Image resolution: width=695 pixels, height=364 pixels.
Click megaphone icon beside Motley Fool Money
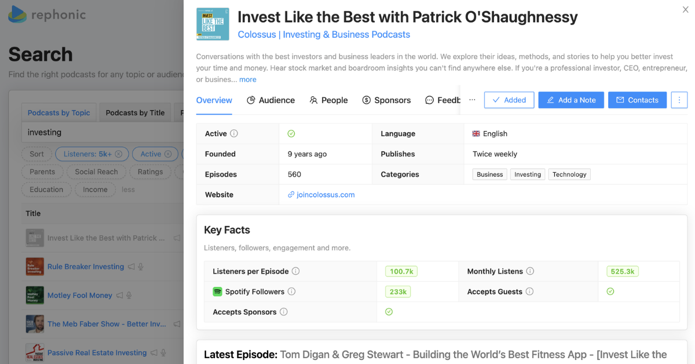pos(119,296)
